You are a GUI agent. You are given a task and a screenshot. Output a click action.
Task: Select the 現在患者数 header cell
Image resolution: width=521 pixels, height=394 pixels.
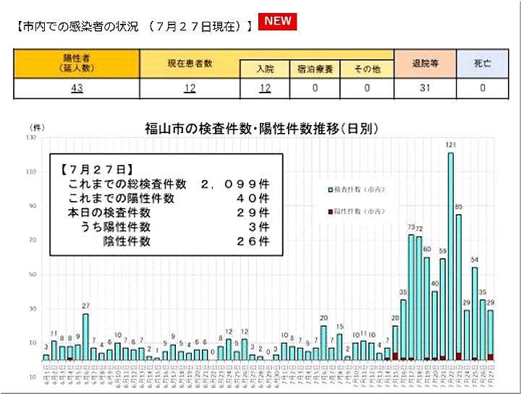[x=190, y=64]
